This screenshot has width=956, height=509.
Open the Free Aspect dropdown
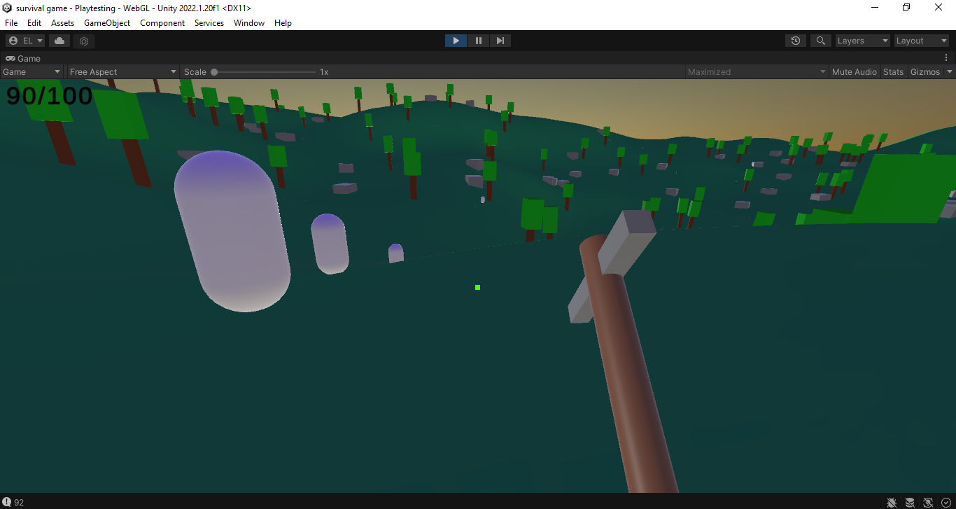122,71
